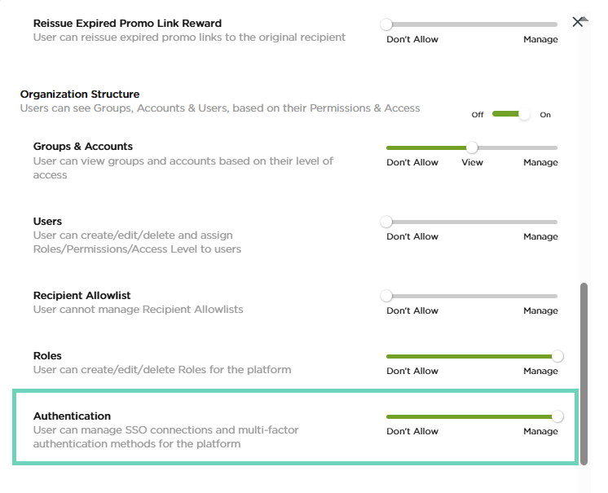Close the permissions panel with the X
Screen dimensions: 608x493
click(x=578, y=22)
